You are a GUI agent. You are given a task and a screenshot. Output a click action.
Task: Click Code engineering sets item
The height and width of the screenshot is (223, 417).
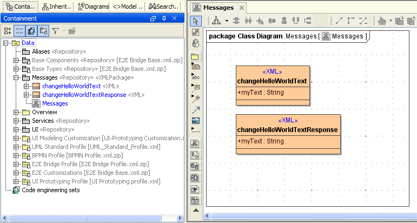pos(50,190)
